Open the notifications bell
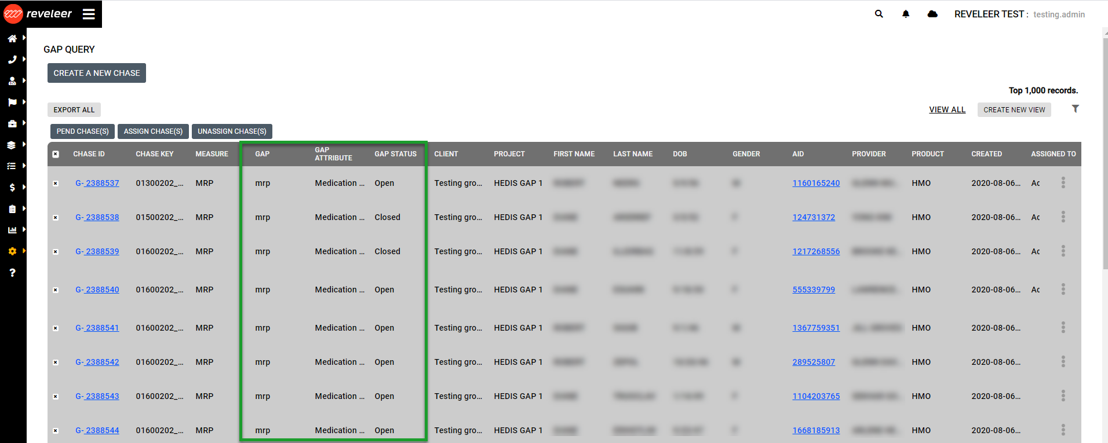 906,14
